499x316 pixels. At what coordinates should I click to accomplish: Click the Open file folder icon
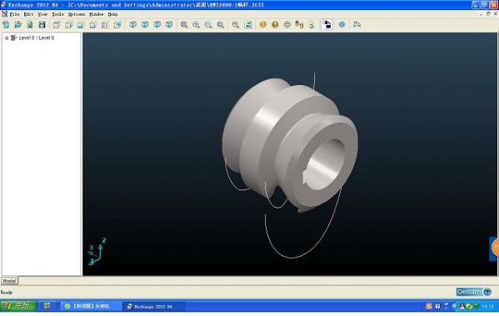17,24
